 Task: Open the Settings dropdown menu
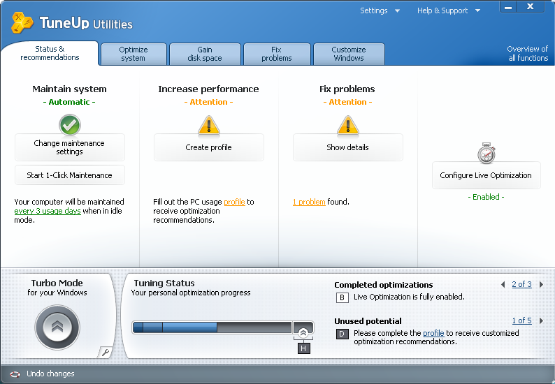(x=380, y=10)
